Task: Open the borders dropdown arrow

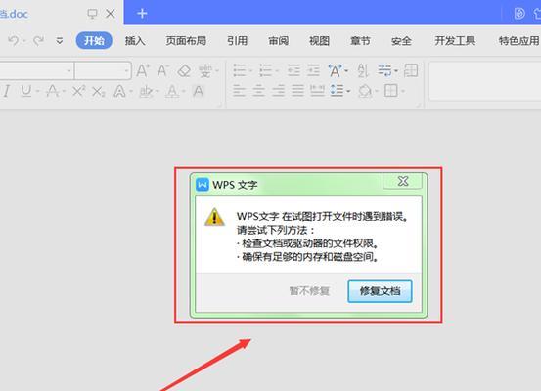Action: tap(403, 91)
